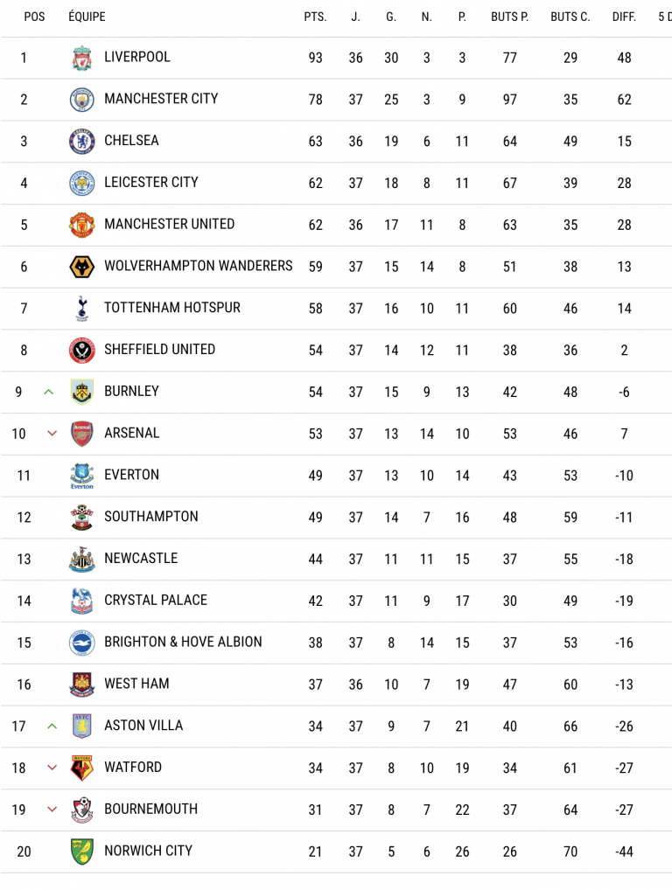Select Everton's points value 49
This screenshot has height=890, width=672.
pos(315,476)
